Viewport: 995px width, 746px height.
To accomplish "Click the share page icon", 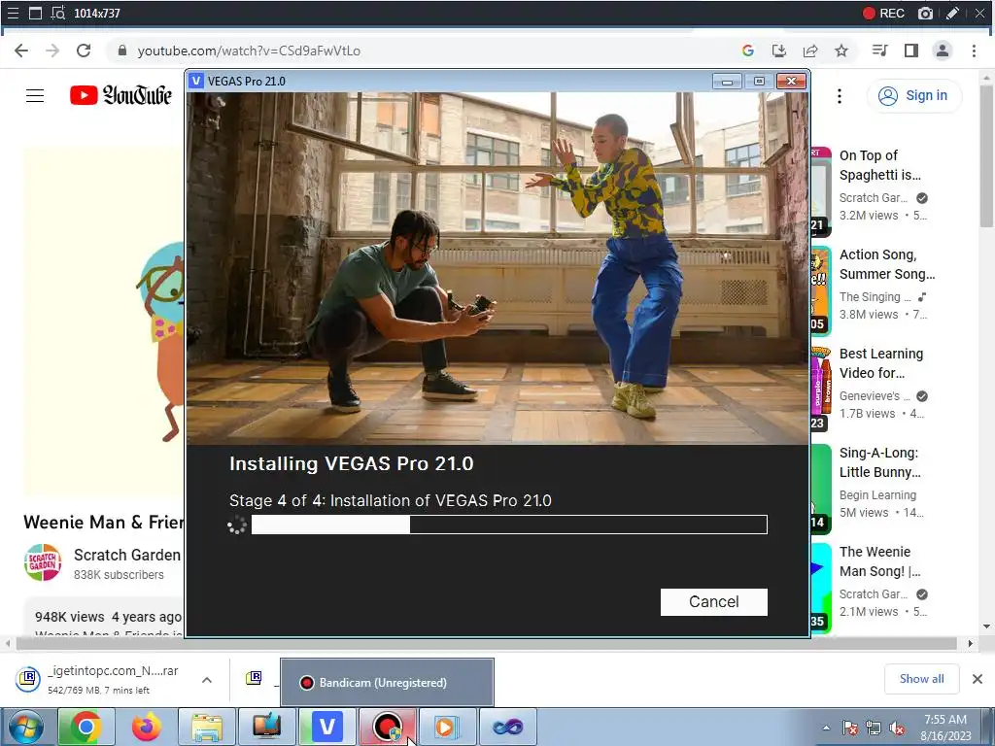I will (x=810, y=51).
